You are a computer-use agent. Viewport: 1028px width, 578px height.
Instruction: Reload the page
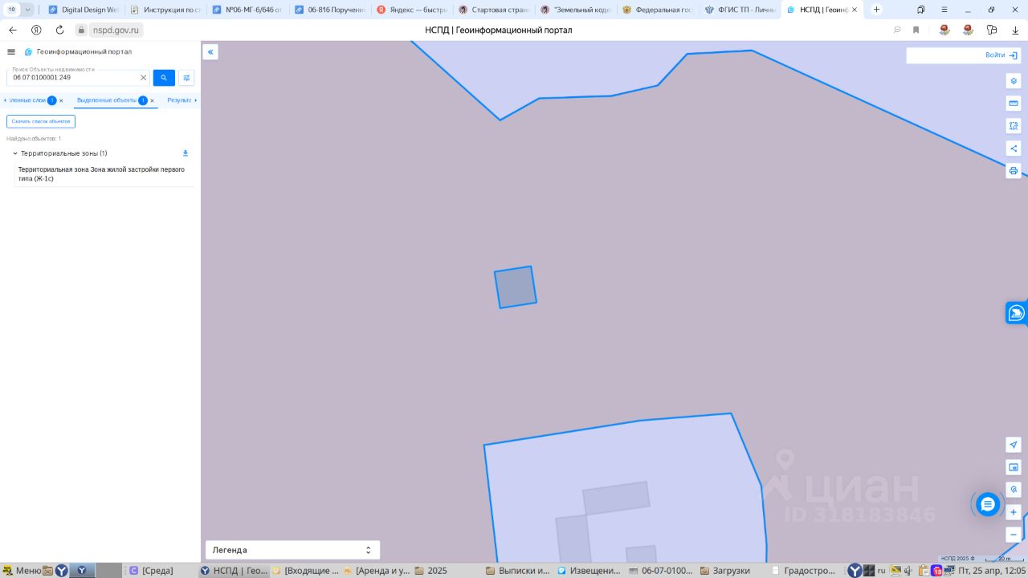pos(59,30)
